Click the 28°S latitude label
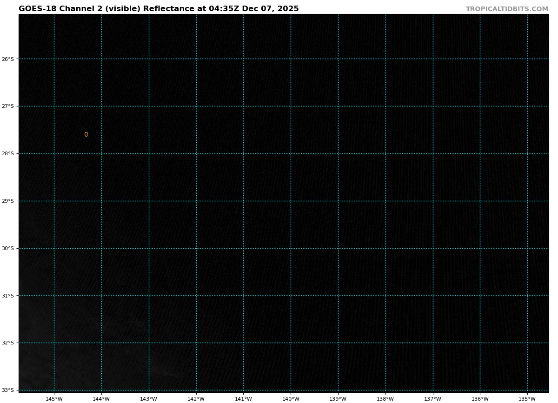 pos(8,154)
